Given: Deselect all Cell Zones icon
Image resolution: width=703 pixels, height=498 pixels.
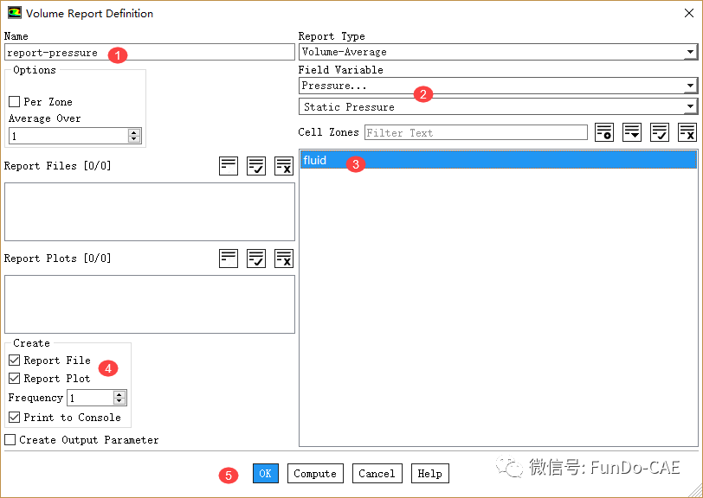Looking at the screenshot, I should (687, 132).
